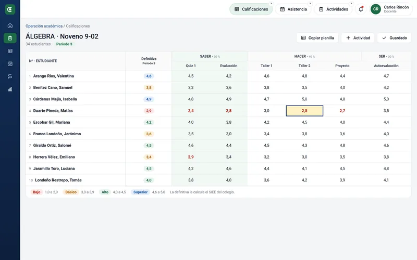417x260 pixels.
Task: Click Emiliano's Quiz 1 grade 2,9
Action: [x=191, y=157]
